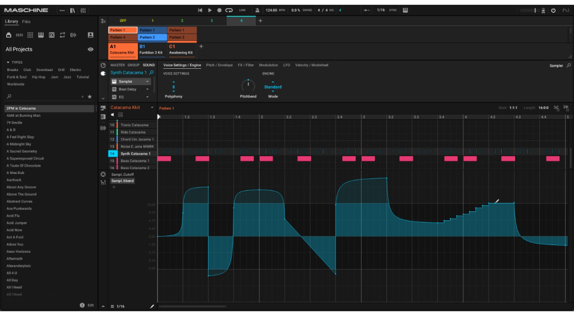The width and height of the screenshot is (574, 316).
Task: Open the Browser panel via library shelf icon
Action: click(x=72, y=11)
